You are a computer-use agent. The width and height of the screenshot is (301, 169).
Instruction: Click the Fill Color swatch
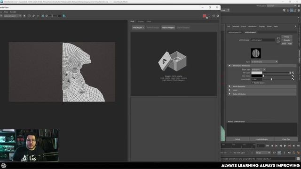pos(257,73)
